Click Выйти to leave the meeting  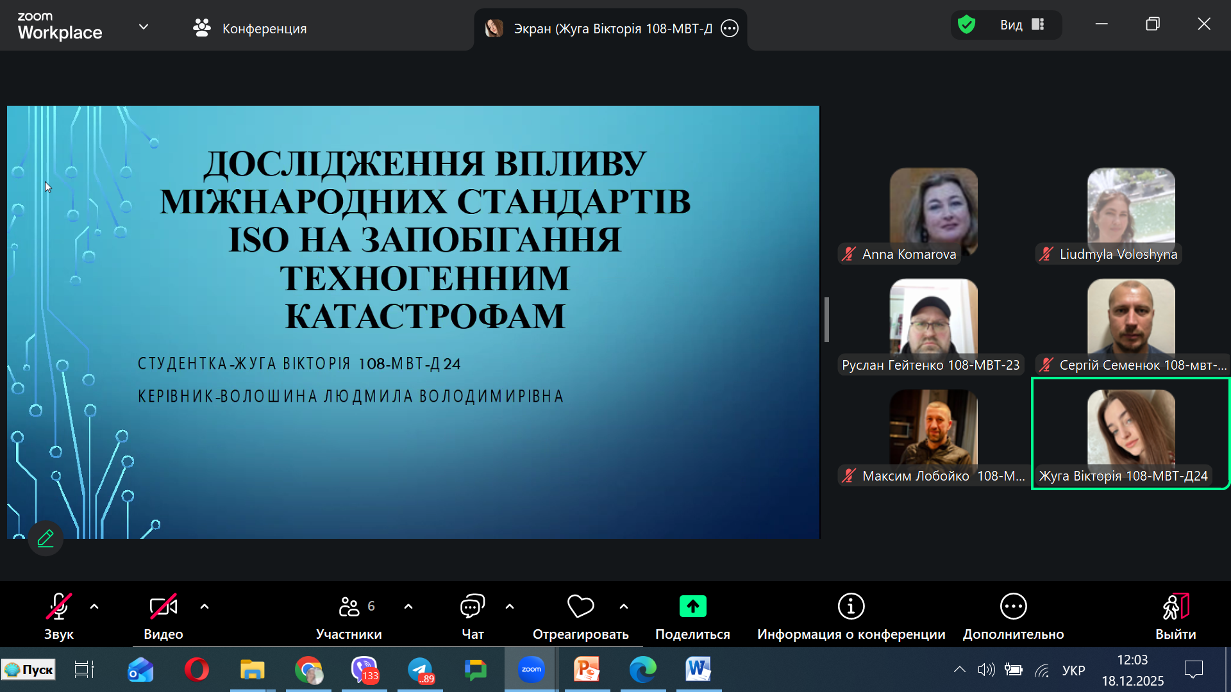1175,616
